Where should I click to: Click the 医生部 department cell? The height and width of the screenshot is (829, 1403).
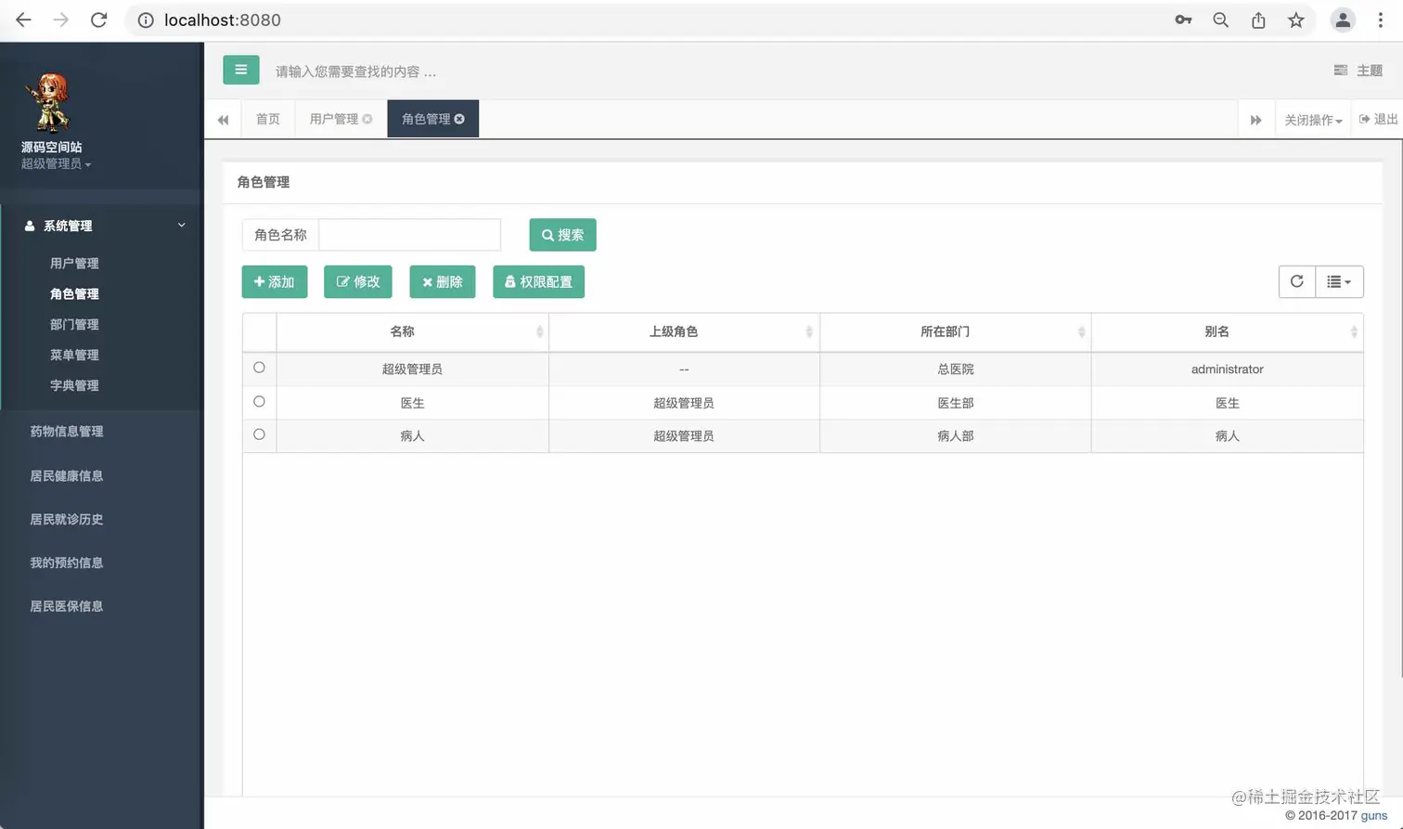[956, 403]
